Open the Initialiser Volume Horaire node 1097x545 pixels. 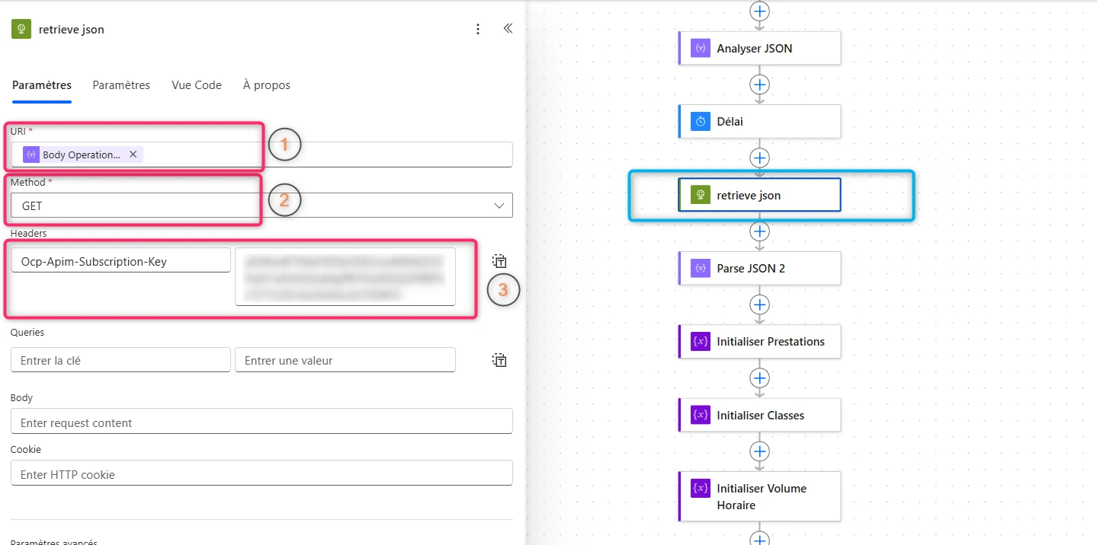(759, 496)
